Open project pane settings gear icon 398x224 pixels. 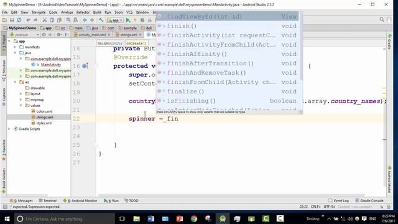pyautogui.click(x=59, y=35)
